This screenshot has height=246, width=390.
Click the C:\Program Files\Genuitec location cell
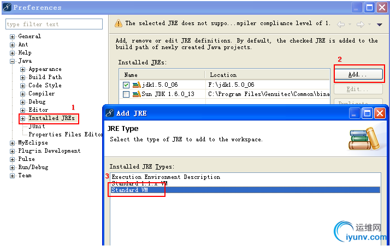(x=269, y=94)
